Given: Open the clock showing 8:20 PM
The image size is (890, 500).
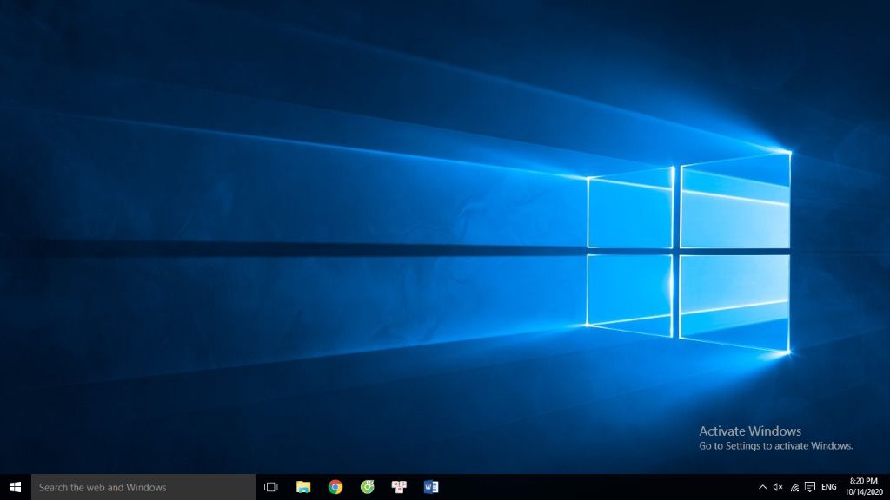Looking at the screenshot, I should (863, 487).
